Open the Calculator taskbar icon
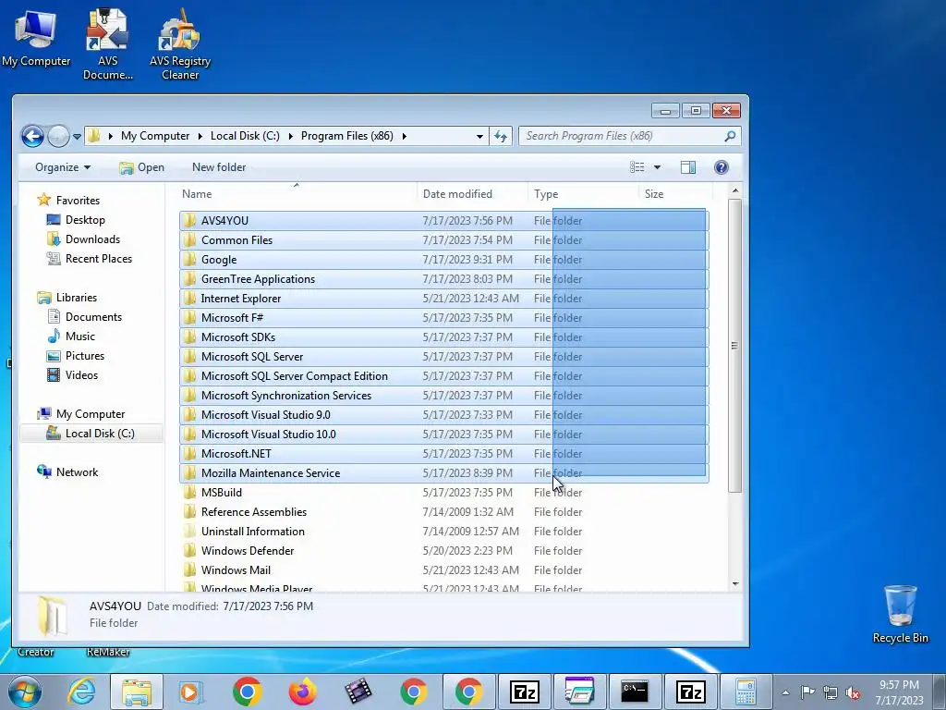Image resolution: width=946 pixels, height=710 pixels. [746, 692]
